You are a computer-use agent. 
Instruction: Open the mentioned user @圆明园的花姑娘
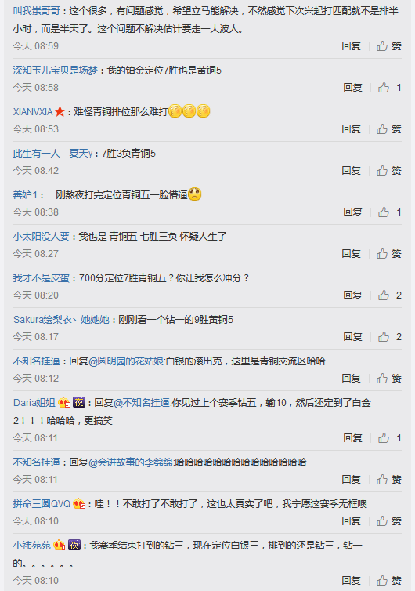click(x=126, y=361)
